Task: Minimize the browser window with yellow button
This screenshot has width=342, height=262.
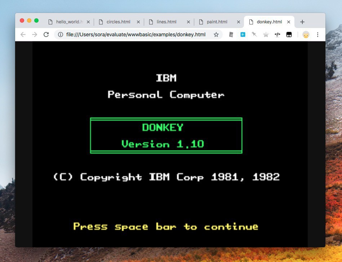Action: point(29,20)
